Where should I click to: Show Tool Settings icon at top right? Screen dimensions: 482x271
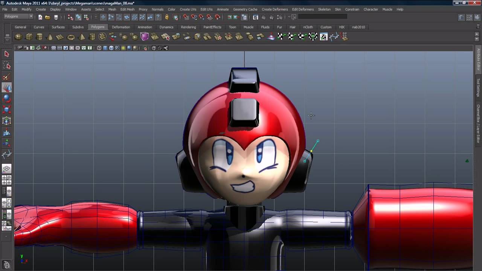pos(469,17)
